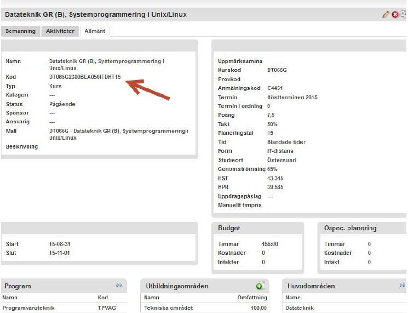This screenshot has width=408, height=313.
Task: Click the Uppmärksamma label
Action: [x=240, y=61]
